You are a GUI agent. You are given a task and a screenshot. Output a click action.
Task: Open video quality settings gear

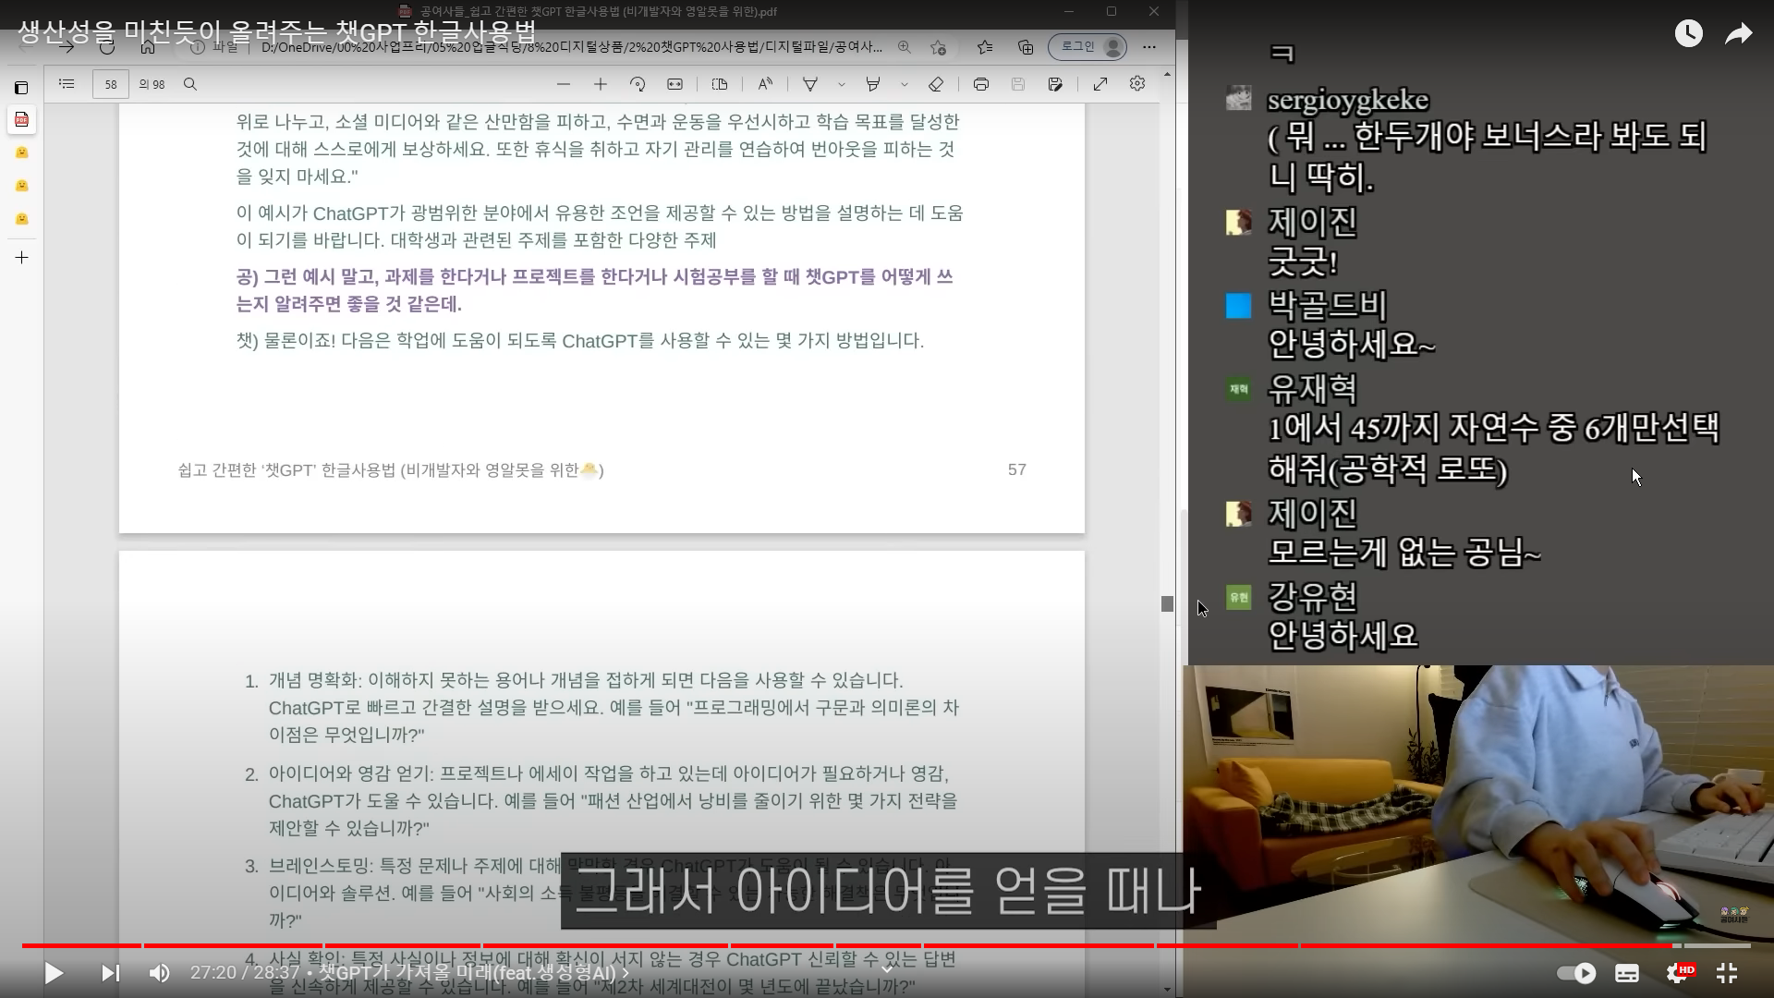pyautogui.click(x=1679, y=973)
